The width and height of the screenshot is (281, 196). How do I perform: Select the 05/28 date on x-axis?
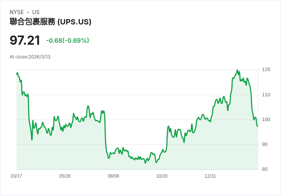pyautogui.click(x=65, y=176)
